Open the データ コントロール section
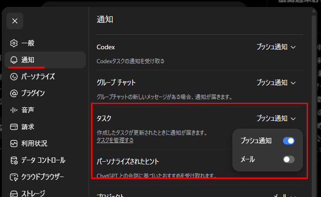321x197 pixels. tap(45, 160)
